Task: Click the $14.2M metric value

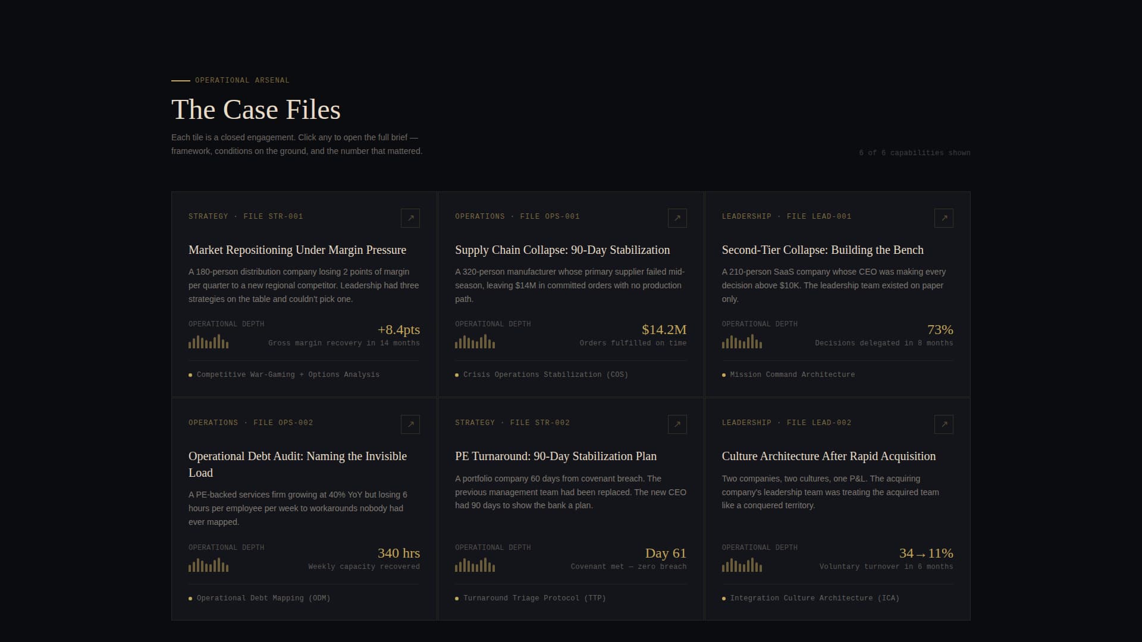Action: tap(664, 330)
